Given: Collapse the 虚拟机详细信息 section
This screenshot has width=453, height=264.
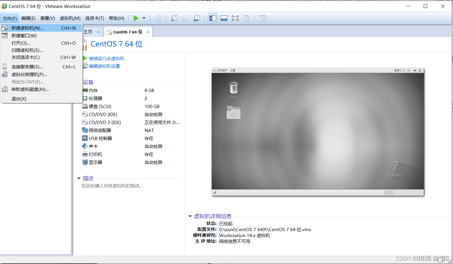Looking at the screenshot, I should (x=190, y=216).
